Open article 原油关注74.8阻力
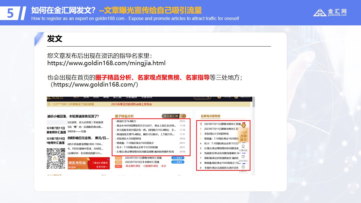Screen dimensions: 361x203 (126, 121)
